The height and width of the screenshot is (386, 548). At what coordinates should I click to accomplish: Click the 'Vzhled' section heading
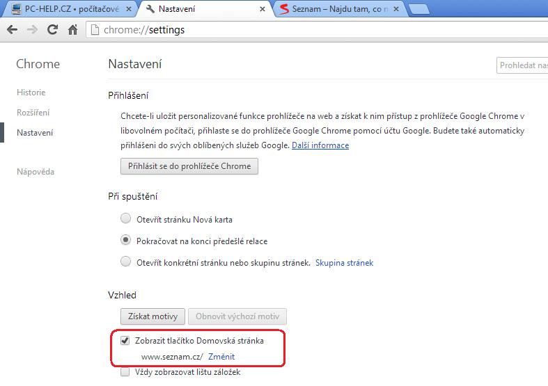click(122, 295)
